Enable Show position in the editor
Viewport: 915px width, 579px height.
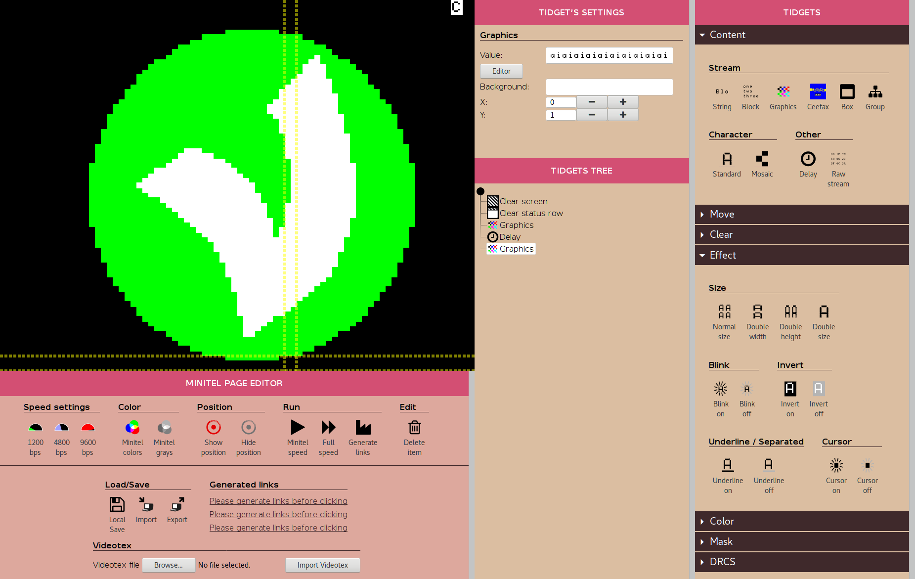click(x=213, y=435)
